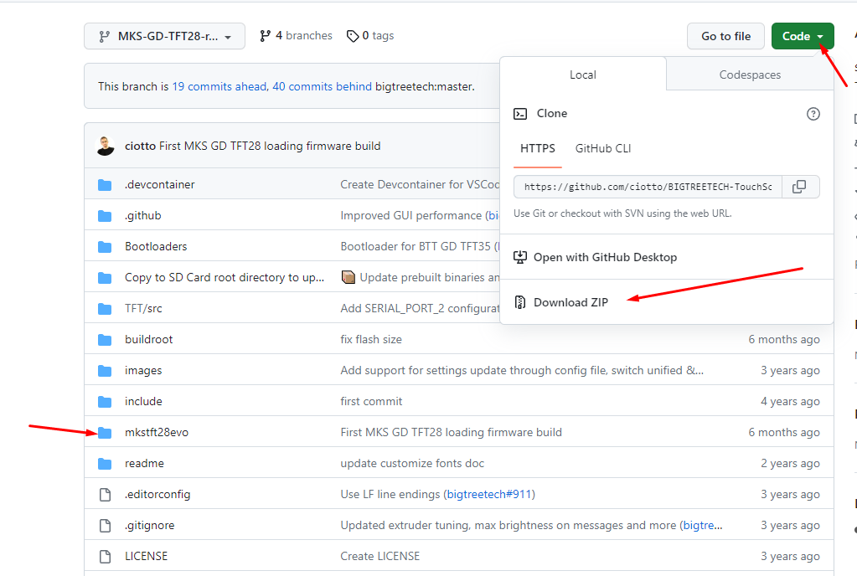This screenshot has height=576, width=857.
Task: Toggle the green Code dropdown button
Action: tap(803, 36)
